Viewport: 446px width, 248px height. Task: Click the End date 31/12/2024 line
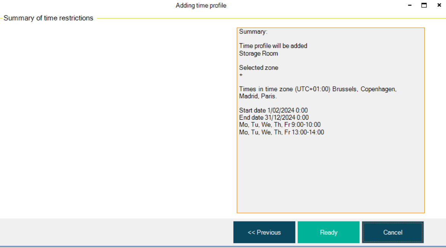274,118
